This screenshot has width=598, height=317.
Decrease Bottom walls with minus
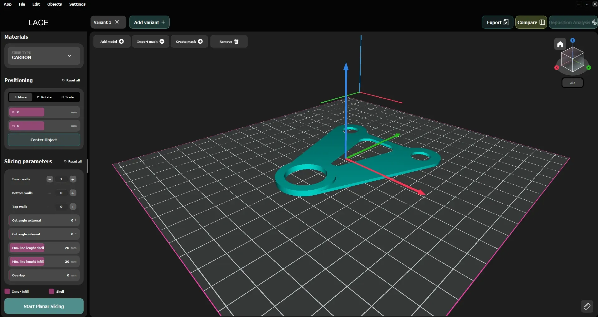pyautogui.click(x=50, y=193)
